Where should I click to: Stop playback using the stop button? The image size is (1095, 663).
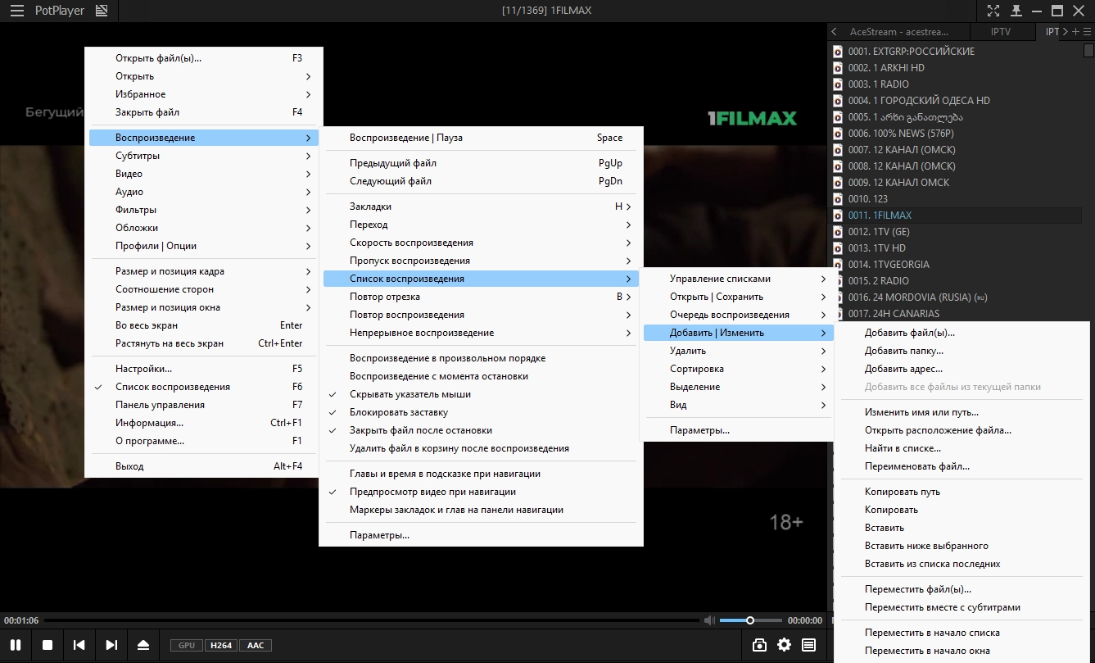(48, 645)
